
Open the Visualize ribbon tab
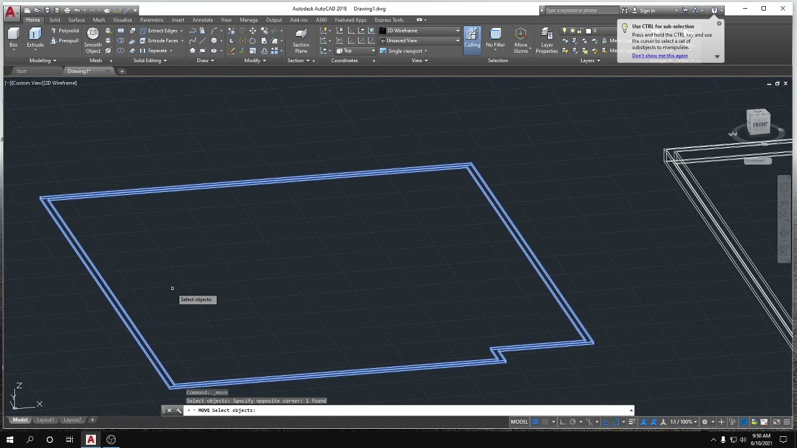(123, 20)
